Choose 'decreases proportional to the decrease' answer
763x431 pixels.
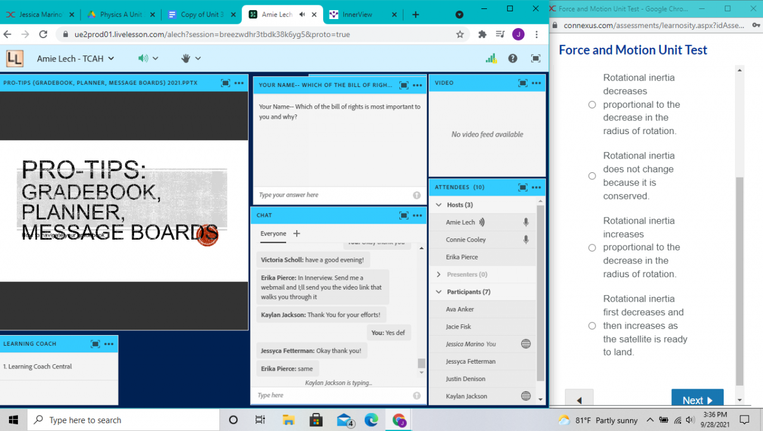click(592, 104)
